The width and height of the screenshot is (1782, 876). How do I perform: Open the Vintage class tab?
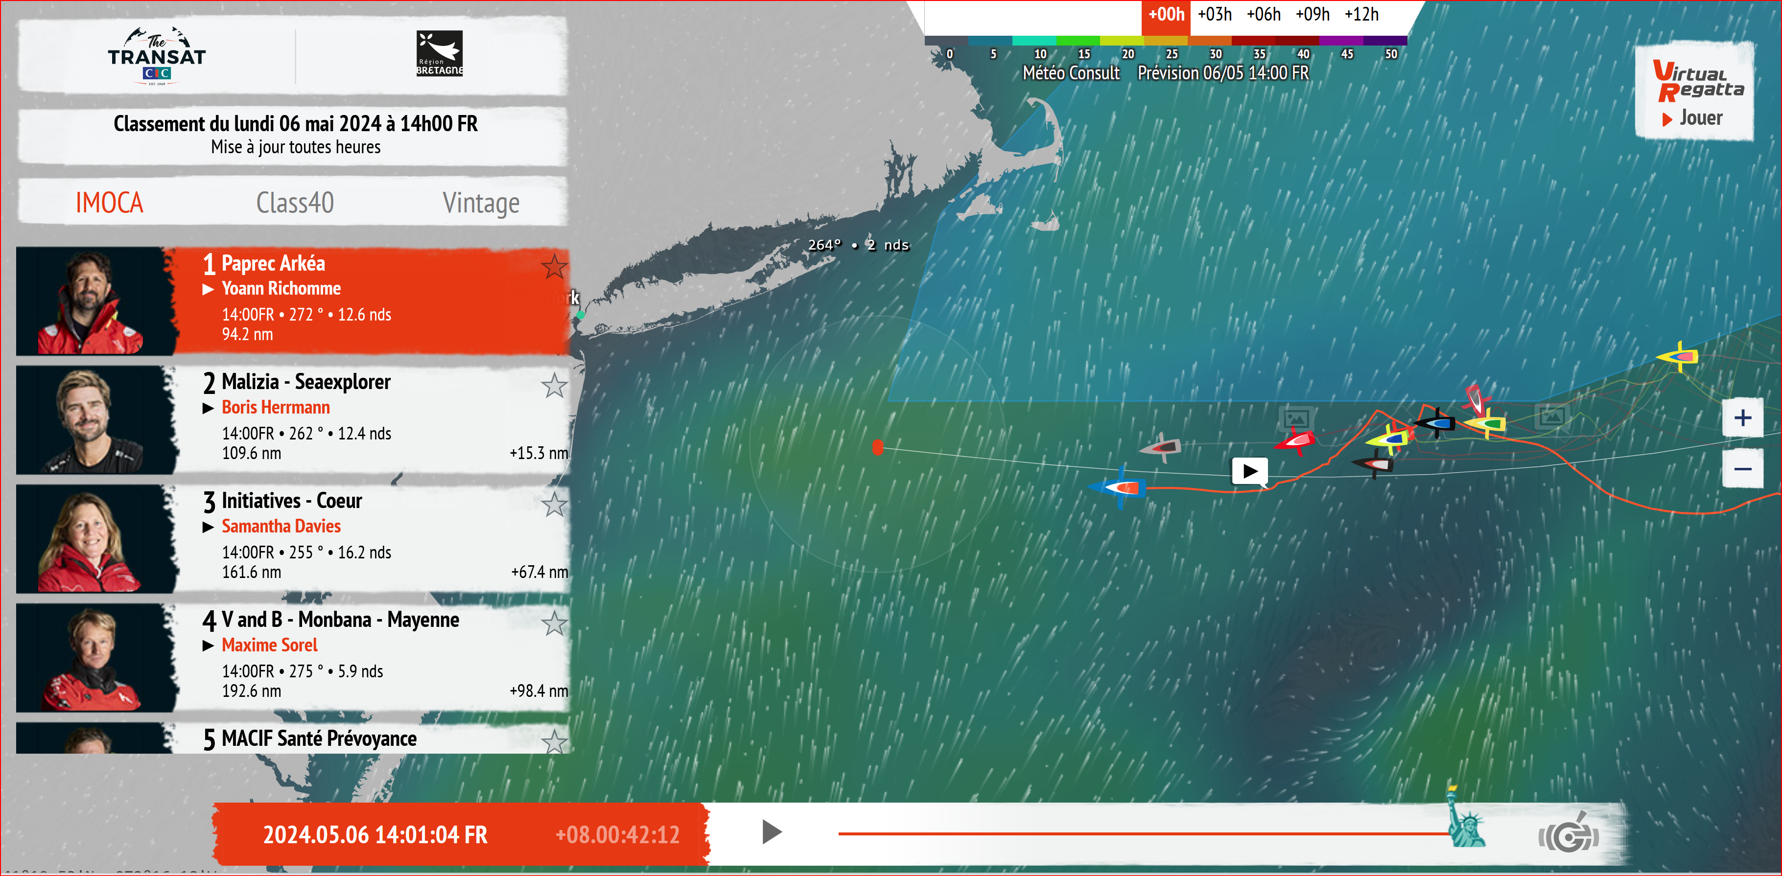481,203
